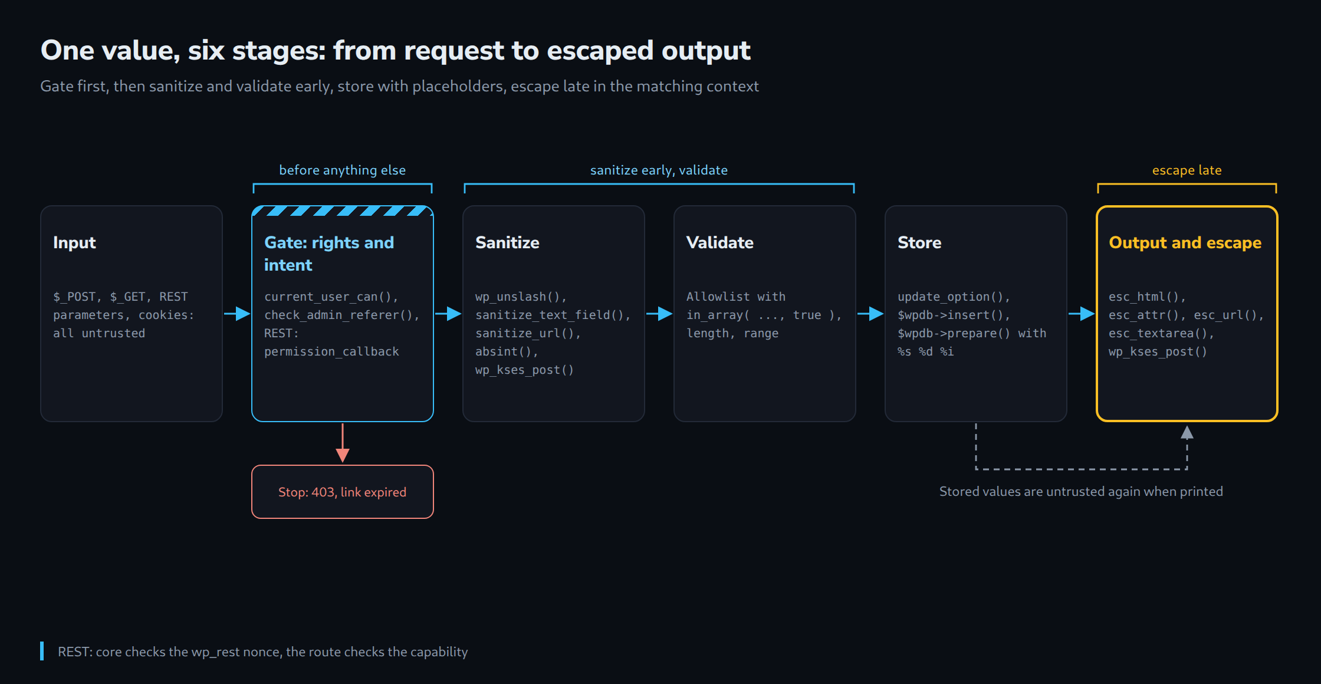Click the 'Gate: rights and intent' heading
Screen dimensions: 1321x684
[x=329, y=254]
